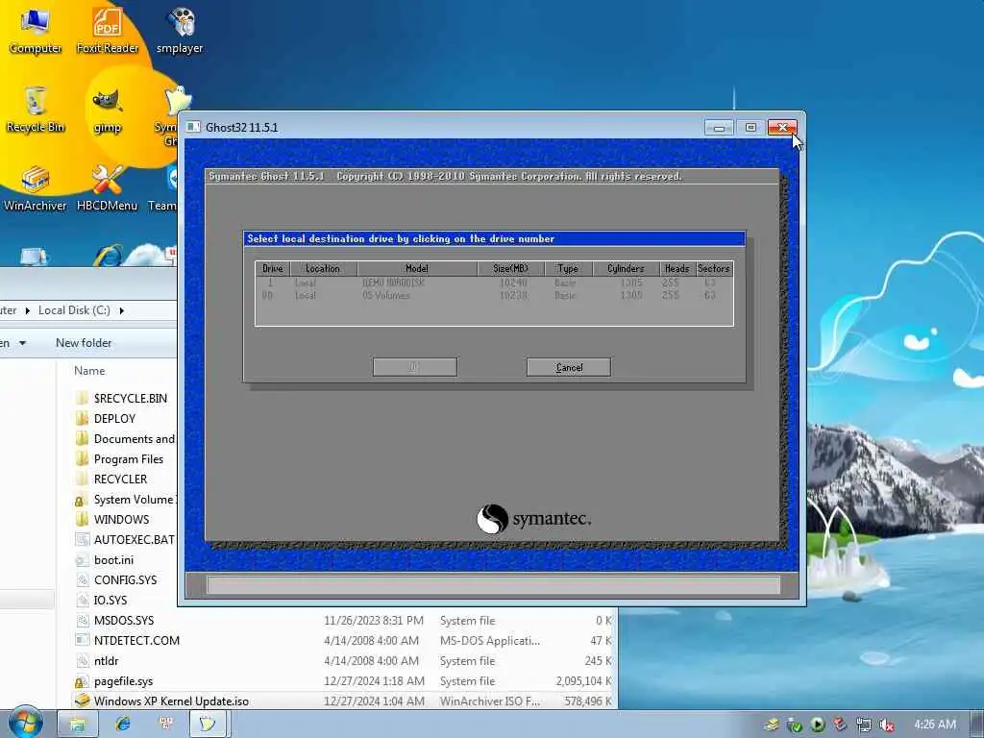
Task: Minimize the Ghost32 window
Action: click(x=719, y=128)
